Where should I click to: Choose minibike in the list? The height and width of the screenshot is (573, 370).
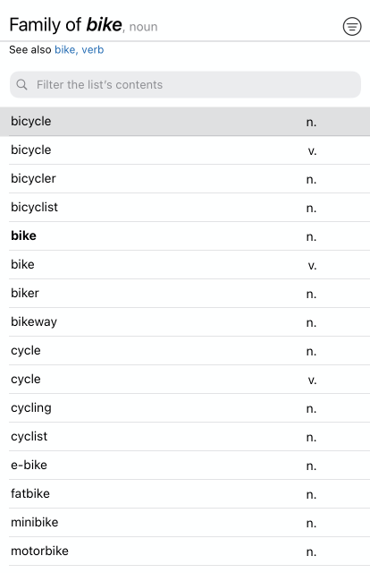click(189, 523)
